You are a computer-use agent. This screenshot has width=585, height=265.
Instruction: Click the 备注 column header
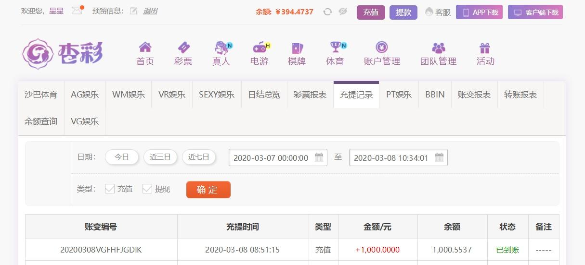click(544, 227)
